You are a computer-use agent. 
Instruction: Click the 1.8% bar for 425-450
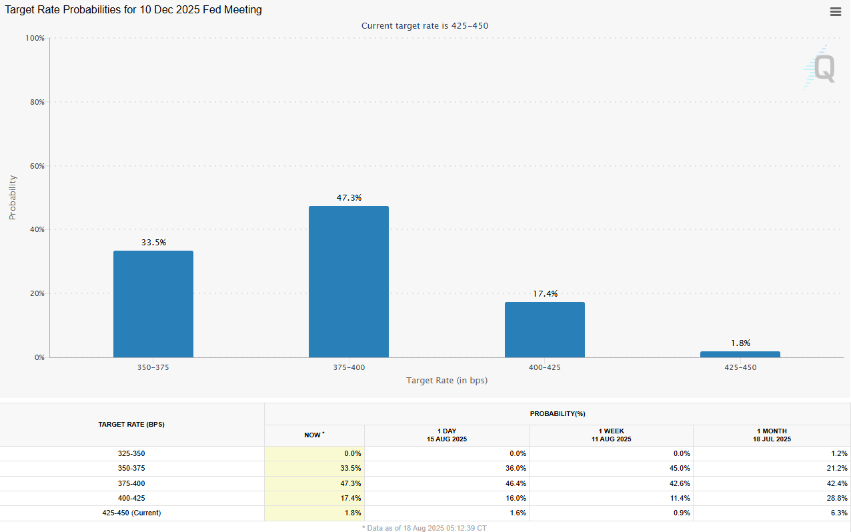click(x=739, y=354)
